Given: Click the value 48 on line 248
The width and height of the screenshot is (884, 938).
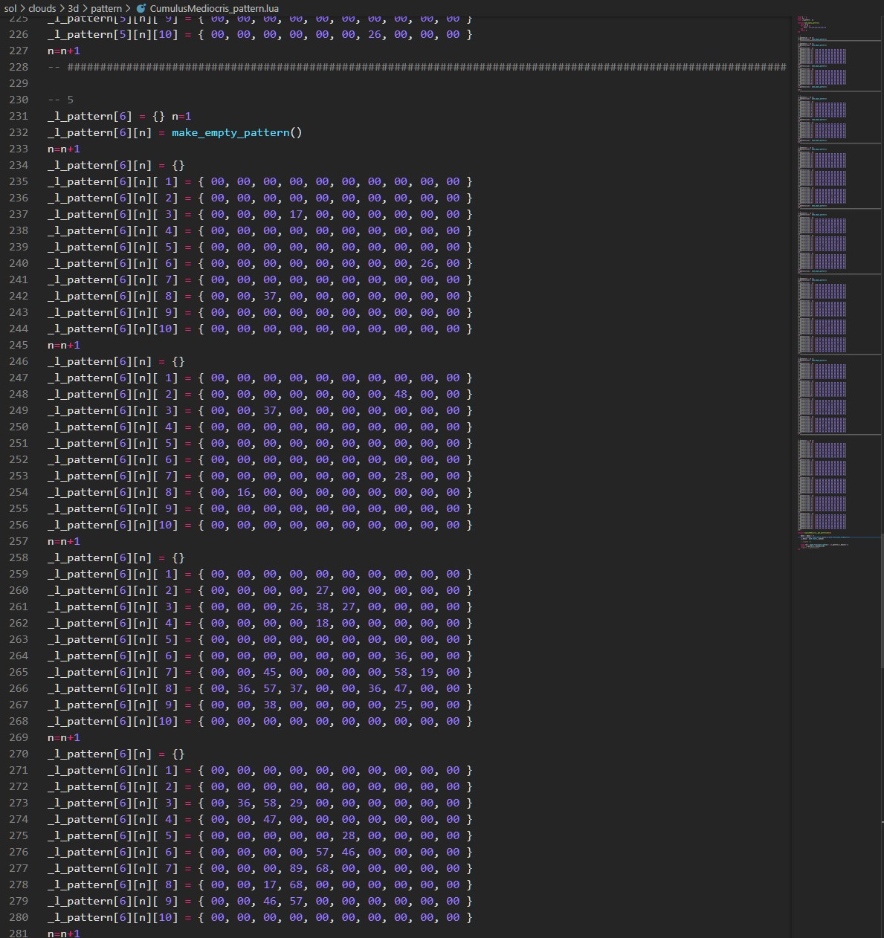Looking at the screenshot, I should tap(401, 394).
